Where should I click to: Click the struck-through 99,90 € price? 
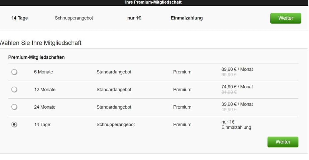coord(229,75)
